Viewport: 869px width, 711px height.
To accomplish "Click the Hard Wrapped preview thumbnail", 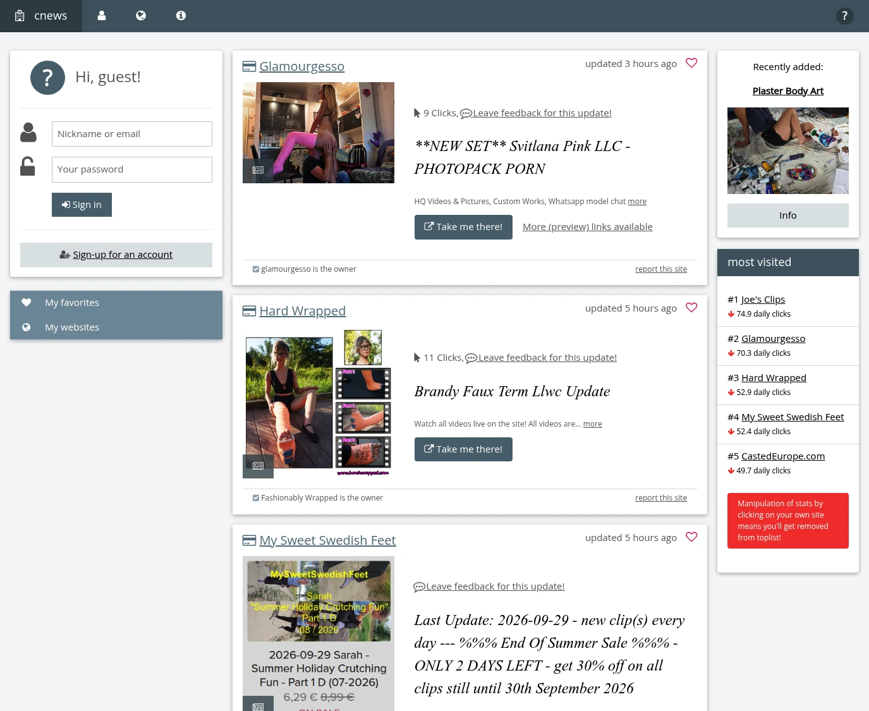I will pyautogui.click(x=319, y=403).
